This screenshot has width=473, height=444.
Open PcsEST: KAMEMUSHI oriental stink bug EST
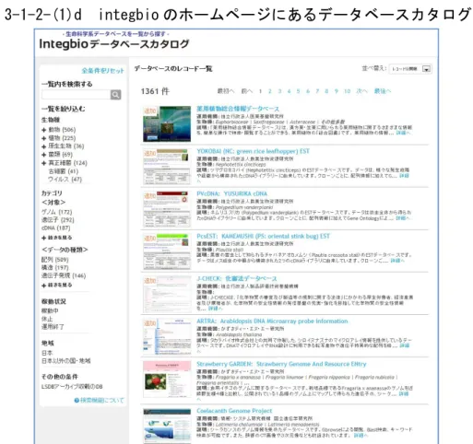[x=263, y=236]
